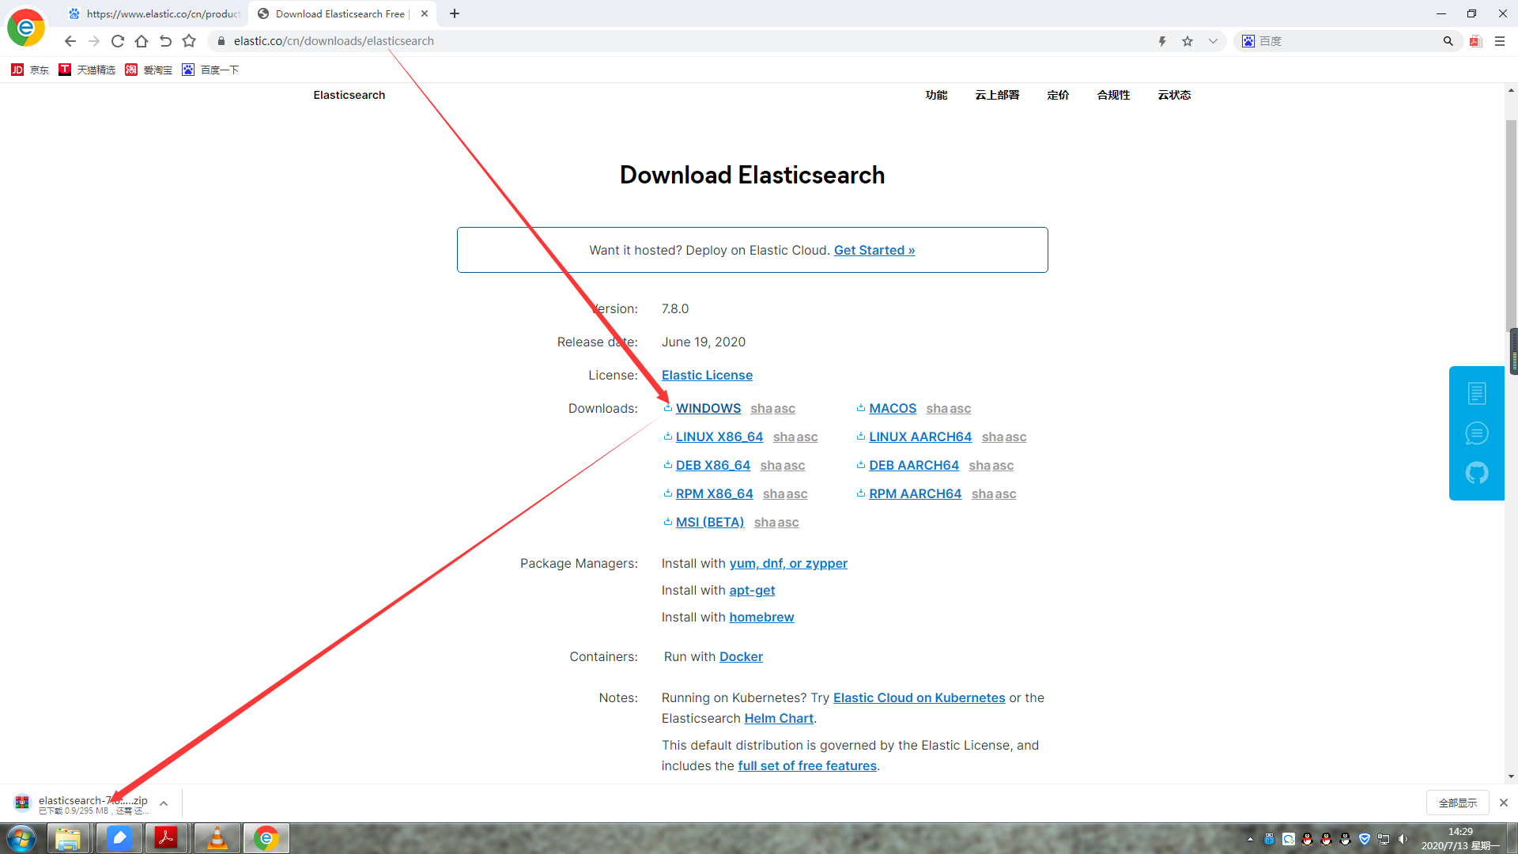Download the WINDOWS package
The image size is (1518, 854).
(x=708, y=408)
